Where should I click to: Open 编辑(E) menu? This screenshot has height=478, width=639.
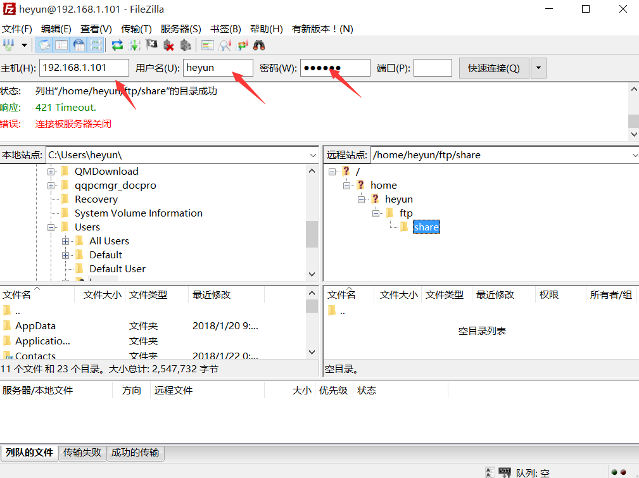click(x=56, y=29)
